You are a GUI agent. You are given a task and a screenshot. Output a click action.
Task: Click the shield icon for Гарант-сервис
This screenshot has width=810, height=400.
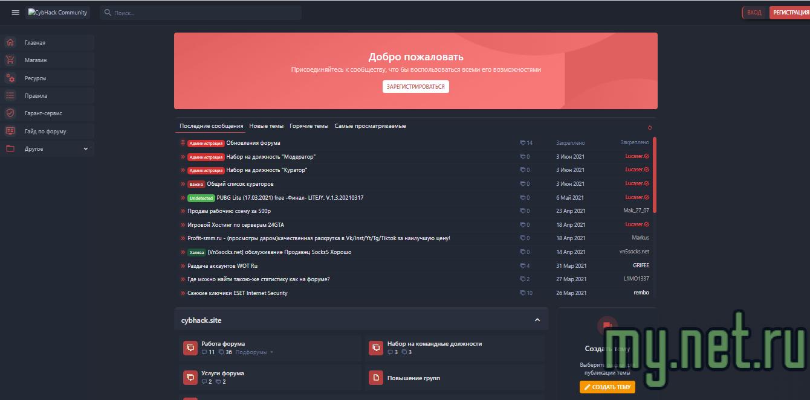tap(10, 113)
